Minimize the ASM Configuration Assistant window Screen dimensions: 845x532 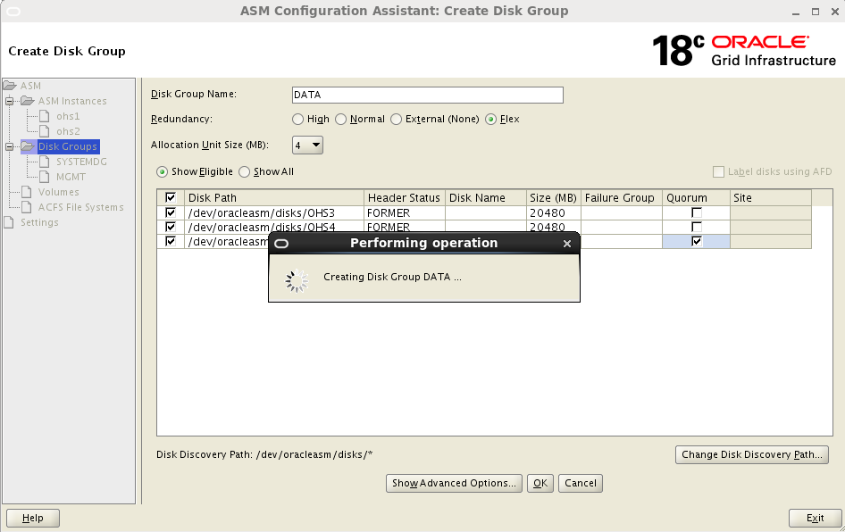[x=796, y=12]
